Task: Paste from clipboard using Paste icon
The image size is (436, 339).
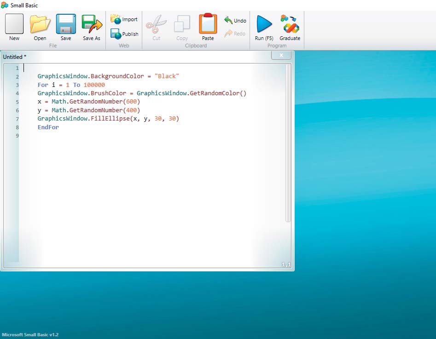Action: tap(208, 27)
